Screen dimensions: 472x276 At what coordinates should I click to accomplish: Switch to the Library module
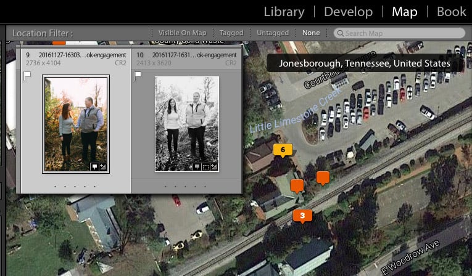pos(284,12)
